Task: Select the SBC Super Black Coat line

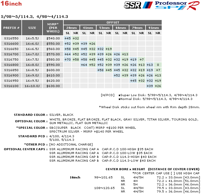Action: coord(92,128)
